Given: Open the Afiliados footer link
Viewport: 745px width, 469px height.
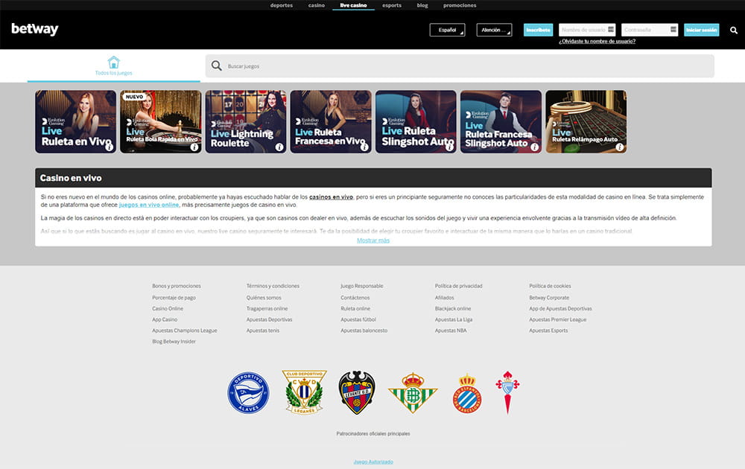Looking at the screenshot, I should pos(444,298).
